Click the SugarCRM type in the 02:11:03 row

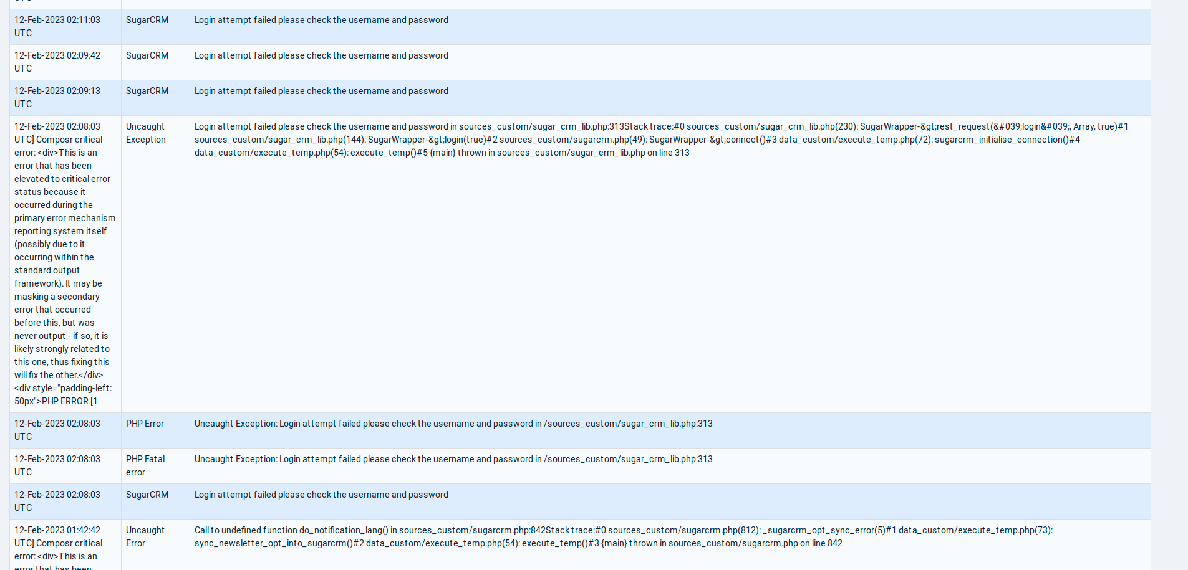tap(147, 20)
